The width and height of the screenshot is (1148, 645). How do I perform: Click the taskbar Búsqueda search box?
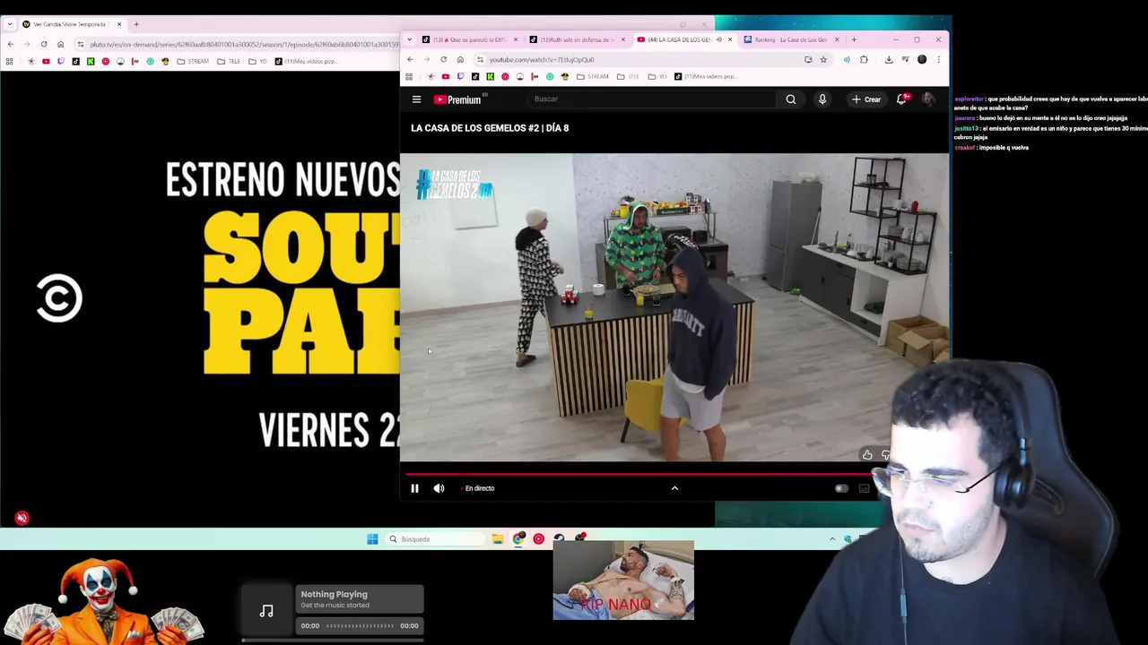point(436,539)
